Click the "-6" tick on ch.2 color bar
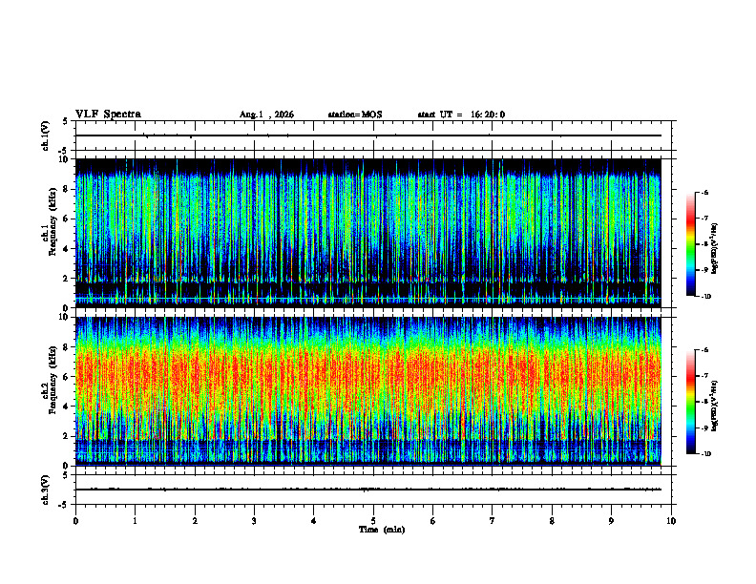The width and height of the screenshot is (756, 584). pos(704,350)
